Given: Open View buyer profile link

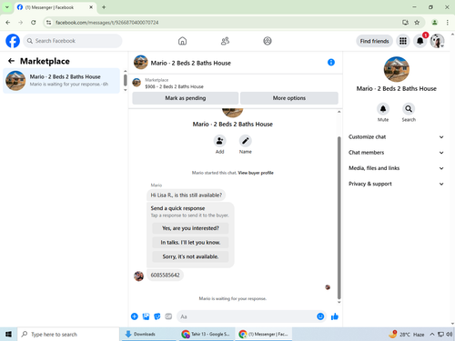Looking at the screenshot, I should pyautogui.click(x=256, y=173).
